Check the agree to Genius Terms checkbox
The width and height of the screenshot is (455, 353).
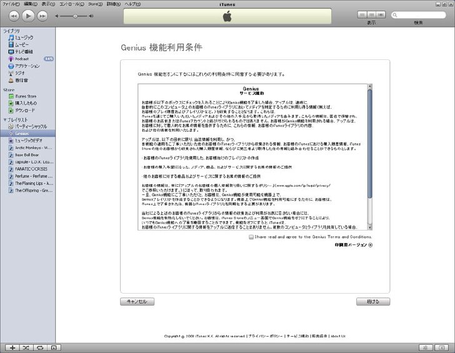pyautogui.click(x=251, y=237)
